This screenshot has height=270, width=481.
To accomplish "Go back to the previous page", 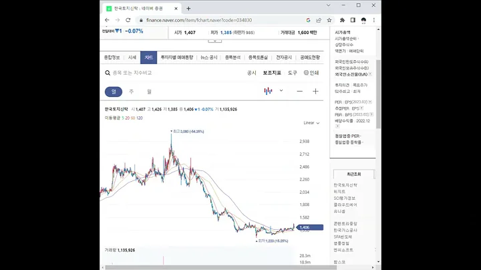I will point(107,20).
